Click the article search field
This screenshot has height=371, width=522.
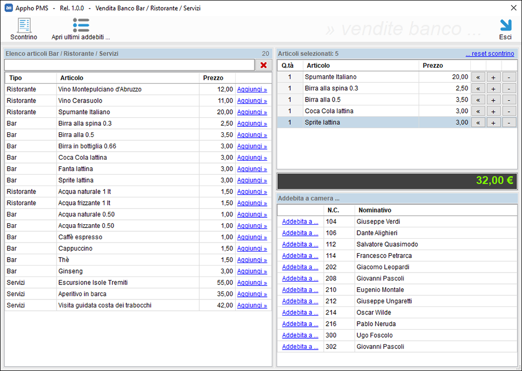click(x=130, y=65)
